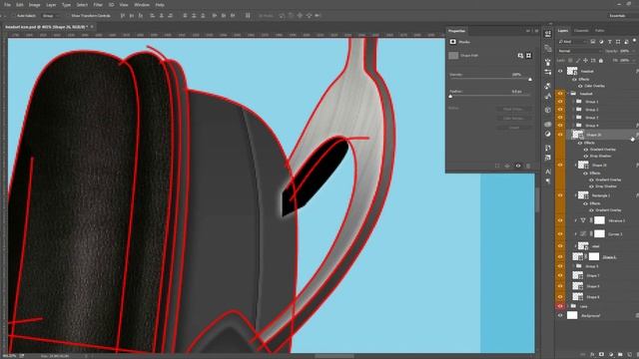Expand the Group 5 folder
This screenshot has height=359, width=639.
573,266
